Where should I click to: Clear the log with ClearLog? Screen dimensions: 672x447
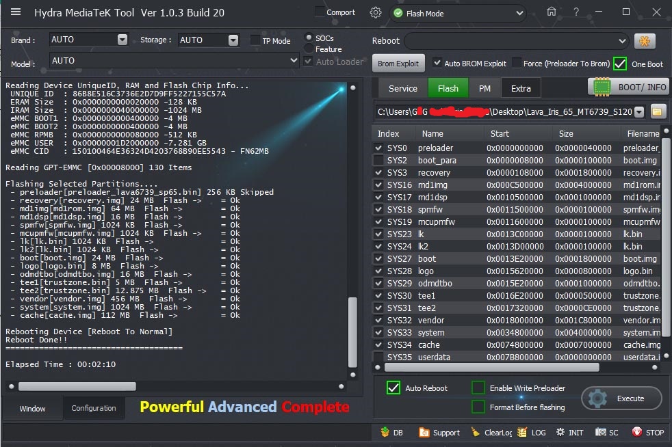[x=491, y=433]
